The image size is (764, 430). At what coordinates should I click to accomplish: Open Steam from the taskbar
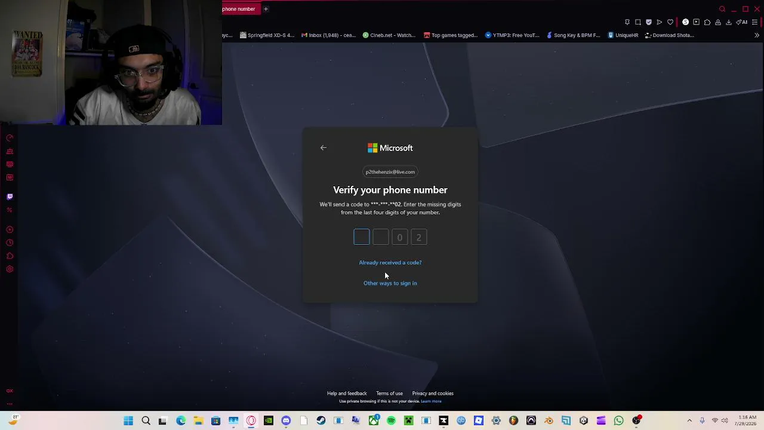tap(321, 421)
